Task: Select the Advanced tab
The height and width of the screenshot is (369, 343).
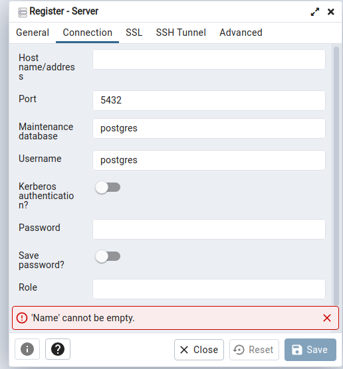Action: [x=241, y=33]
